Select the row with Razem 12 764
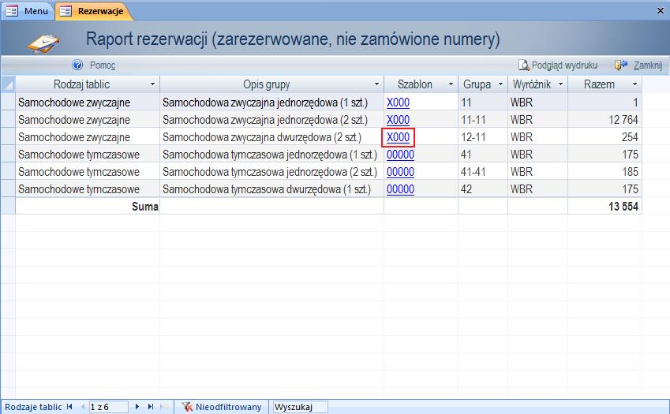Image resolution: width=670 pixels, height=414 pixels. tap(8, 120)
